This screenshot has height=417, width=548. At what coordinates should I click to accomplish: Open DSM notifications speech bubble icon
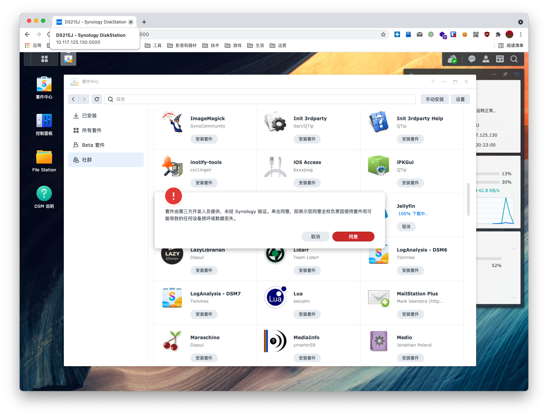pyautogui.click(x=472, y=59)
